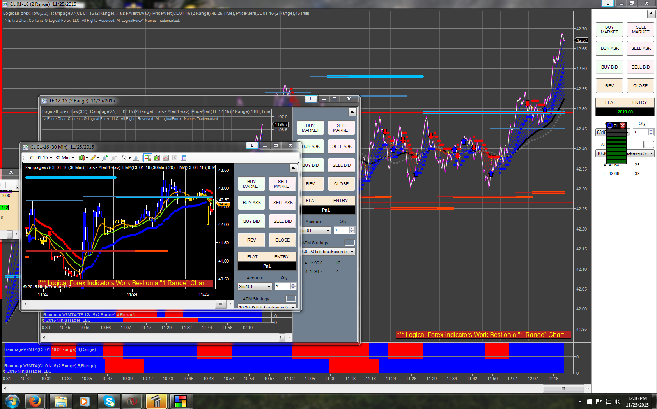Expand the Sim101 account dropdown in front chart
Image resolution: width=657 pixels, height=409 pixels.
click(255, 286)
